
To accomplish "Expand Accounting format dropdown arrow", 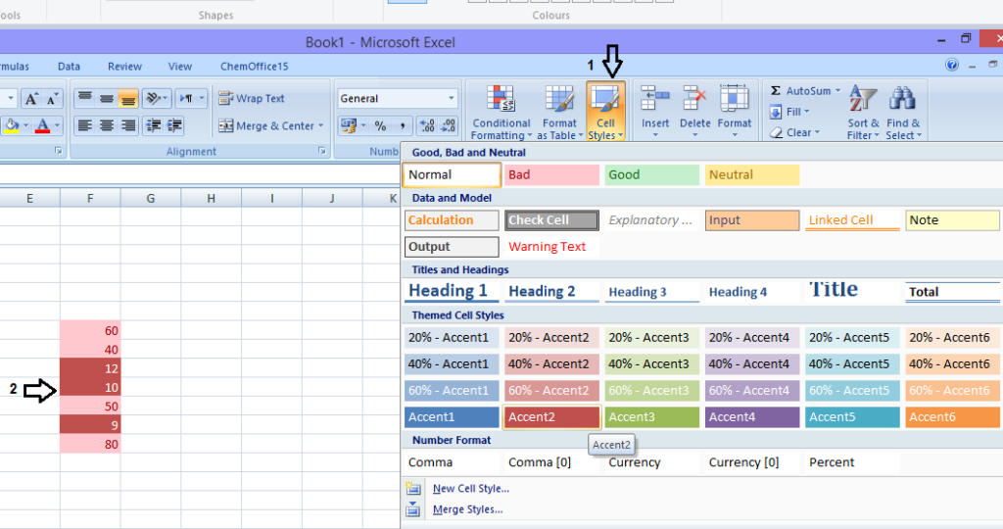I will [x=362, y=125].
